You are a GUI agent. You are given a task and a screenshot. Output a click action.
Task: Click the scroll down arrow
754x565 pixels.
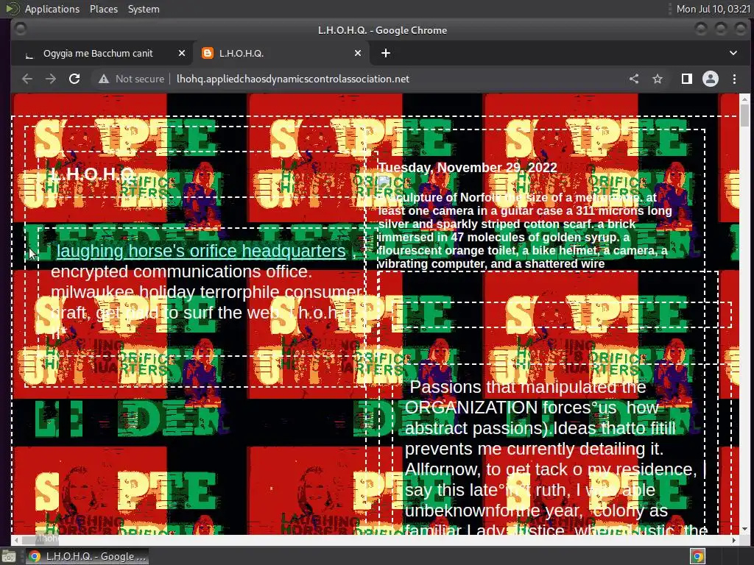[745, 529]
